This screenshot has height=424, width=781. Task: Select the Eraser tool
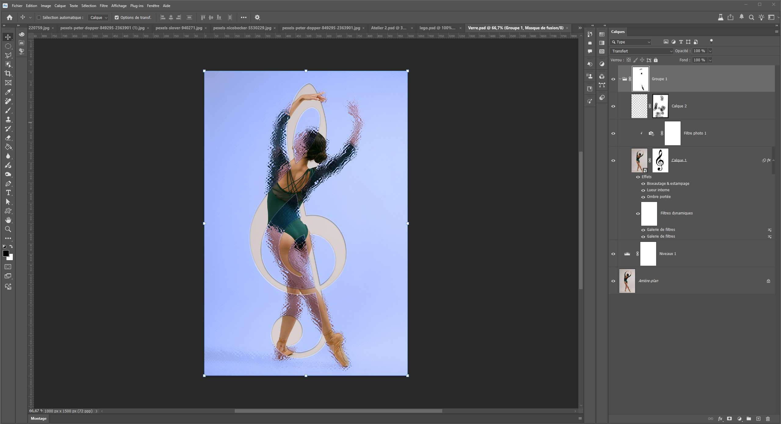point(8,138)
